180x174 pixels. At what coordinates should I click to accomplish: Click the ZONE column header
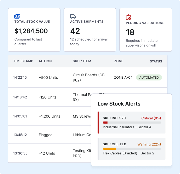pos(119,61)
